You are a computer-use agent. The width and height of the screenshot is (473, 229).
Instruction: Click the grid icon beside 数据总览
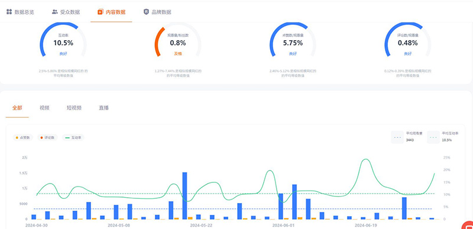[9, 12]
